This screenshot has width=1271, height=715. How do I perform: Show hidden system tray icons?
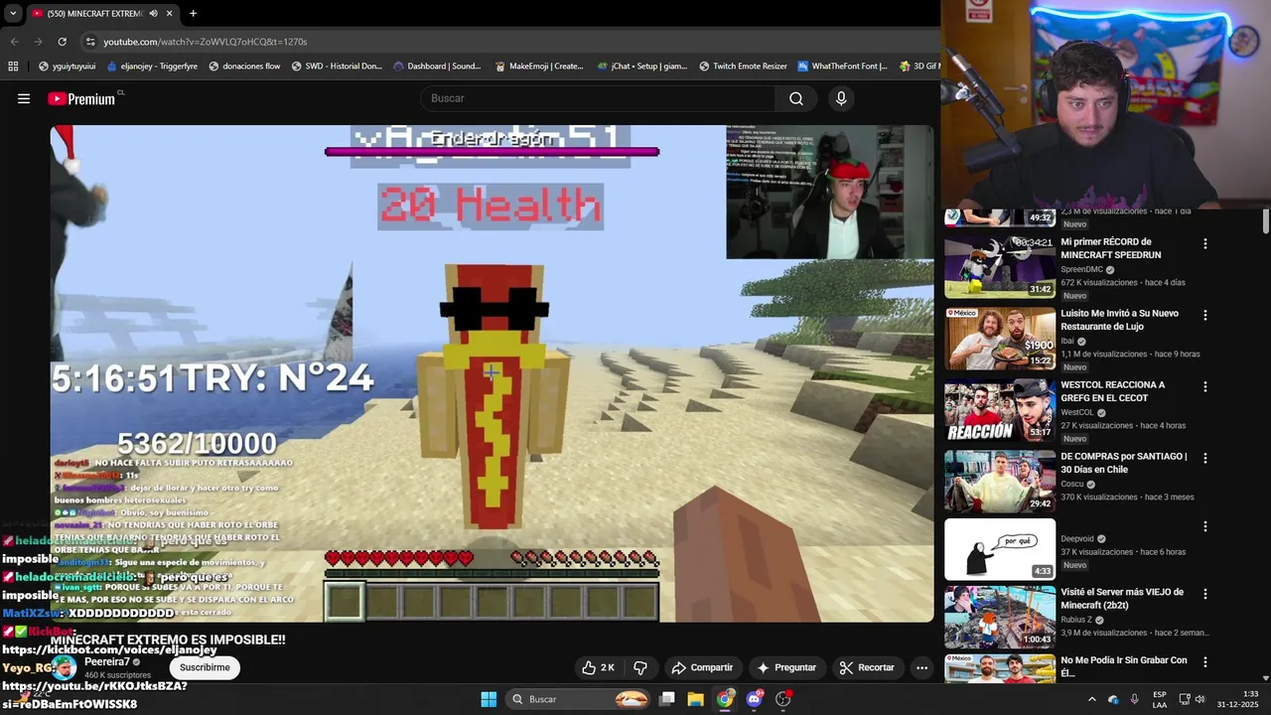coord(1092,699)
